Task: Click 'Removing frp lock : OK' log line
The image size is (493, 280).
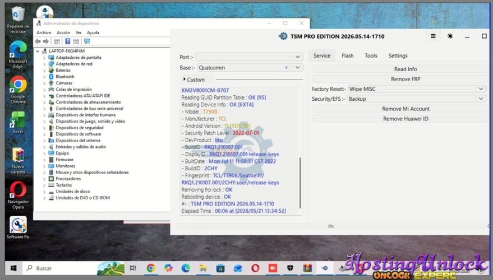Action: click(207, 190)
